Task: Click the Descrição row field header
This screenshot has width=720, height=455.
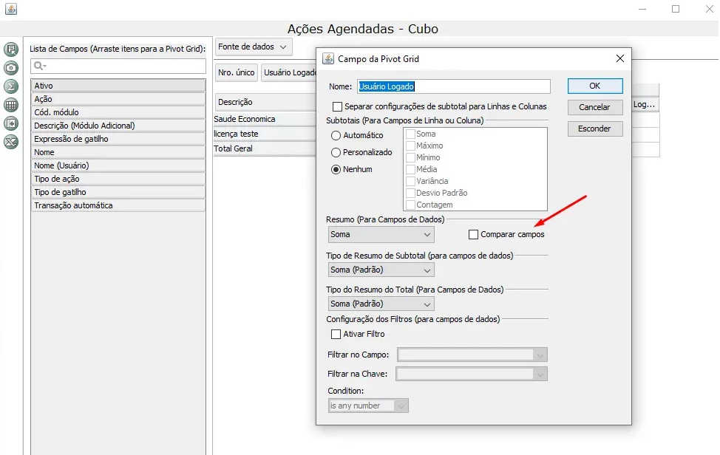Action: (x=265, y=102)
